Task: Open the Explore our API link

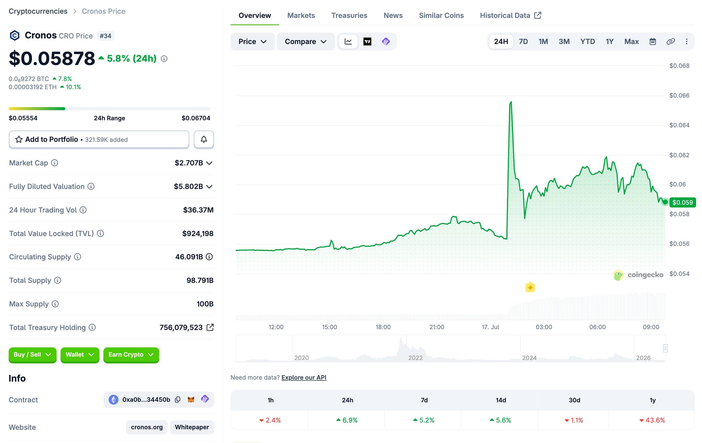Action: pos(304,377)
